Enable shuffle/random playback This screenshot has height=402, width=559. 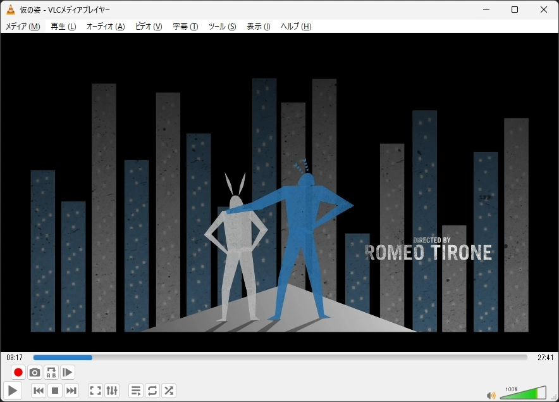click(x=169, y=391)
